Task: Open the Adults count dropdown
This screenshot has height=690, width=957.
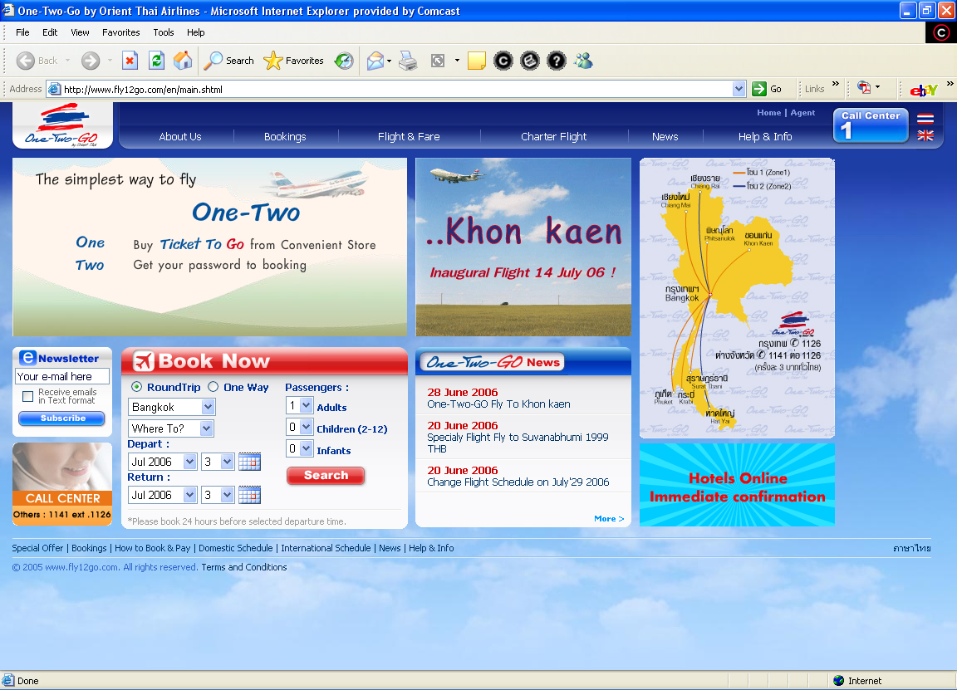Action: 300,406
